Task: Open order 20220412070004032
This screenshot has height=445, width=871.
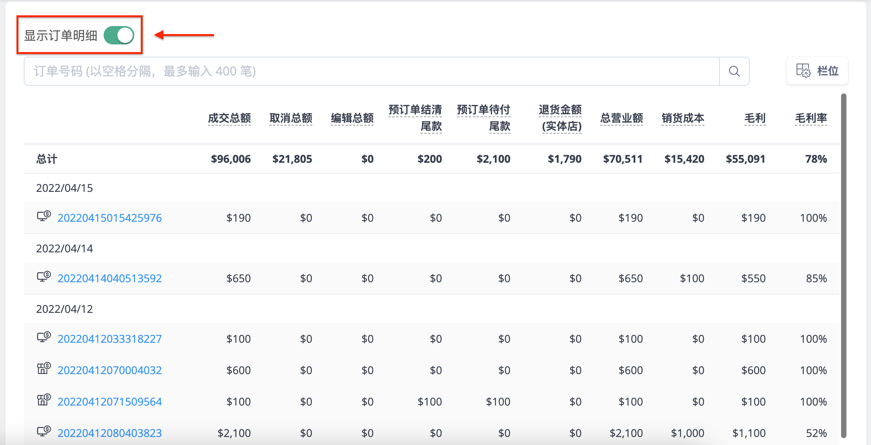Action: point(110,370)
